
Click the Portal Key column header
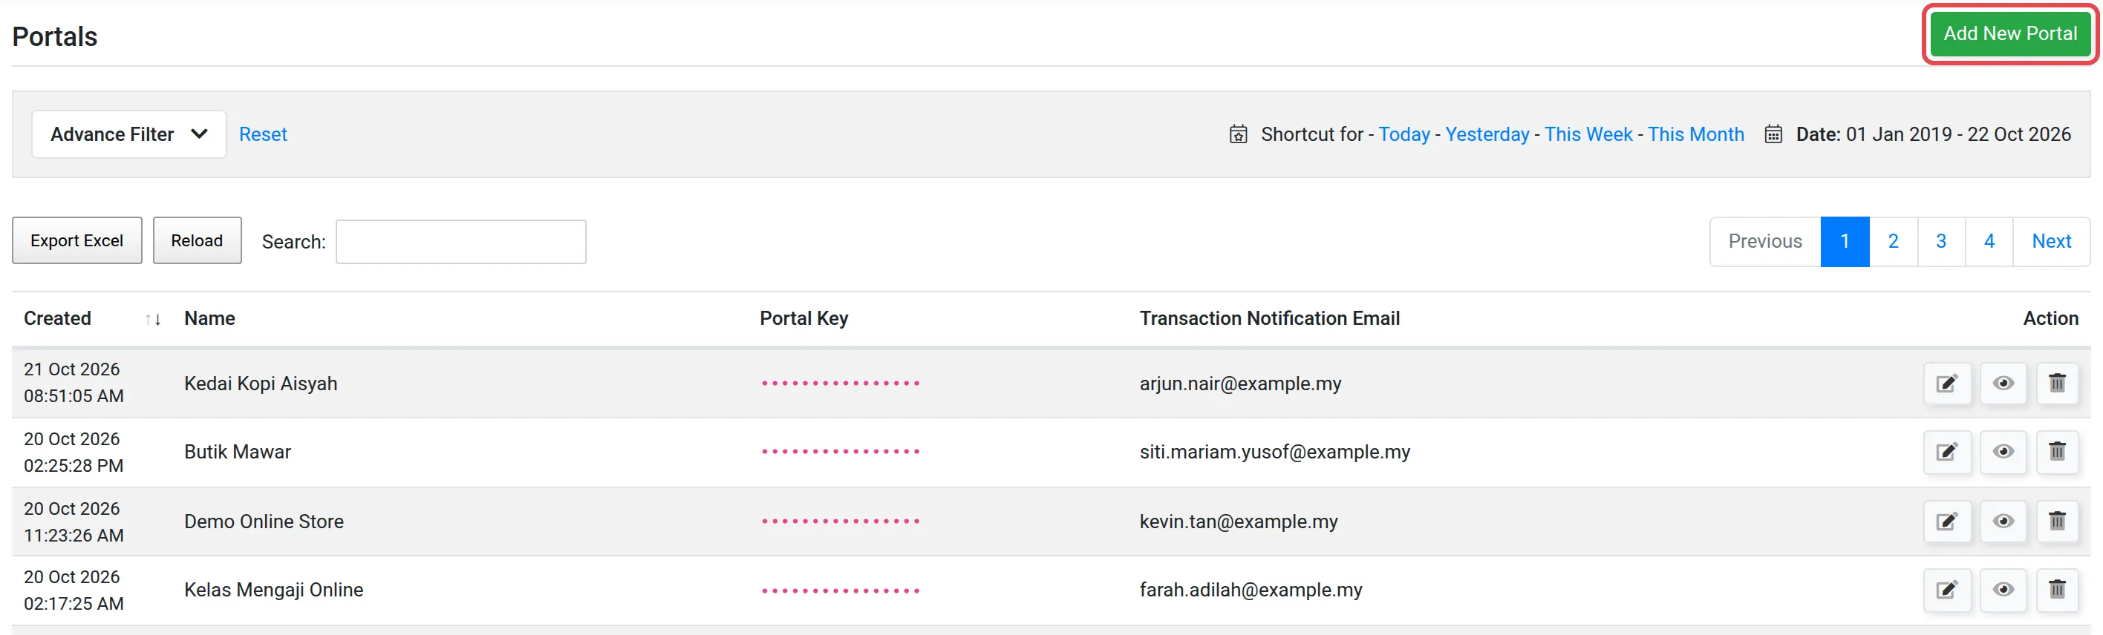coord(804,319)
